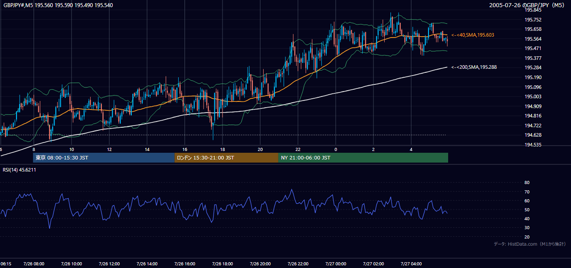Click price axis label 194.722

point(533,126)
